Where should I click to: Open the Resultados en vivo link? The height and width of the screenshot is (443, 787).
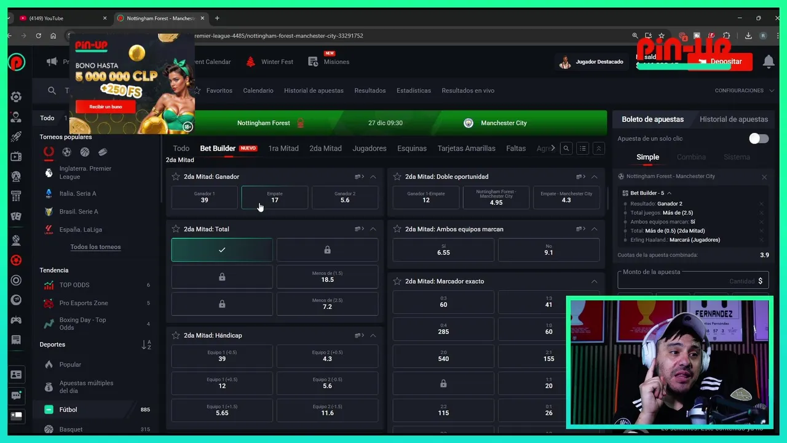tap(468, 90)
